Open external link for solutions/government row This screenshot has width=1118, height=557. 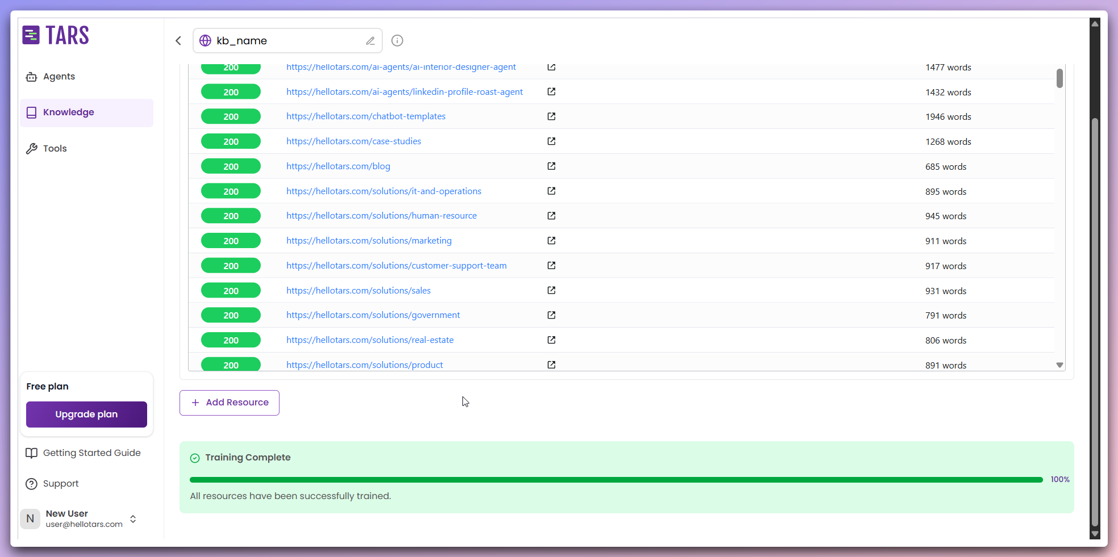pyautogui.click(x=551, y=315)
